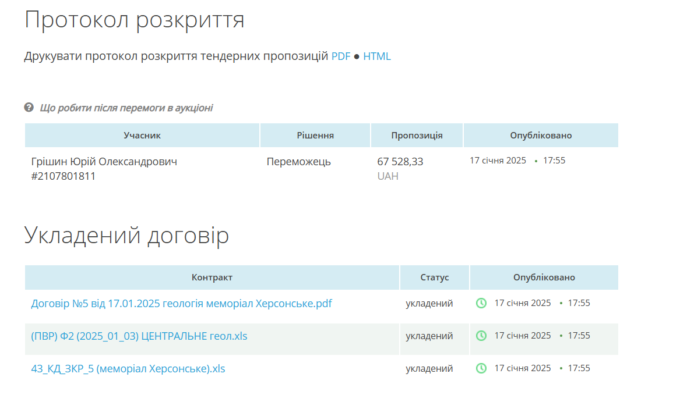Click clock icon in 43_КД_ЗКР_5 row
This screenshot has width=680, height=402.
[x=481, y=368]
